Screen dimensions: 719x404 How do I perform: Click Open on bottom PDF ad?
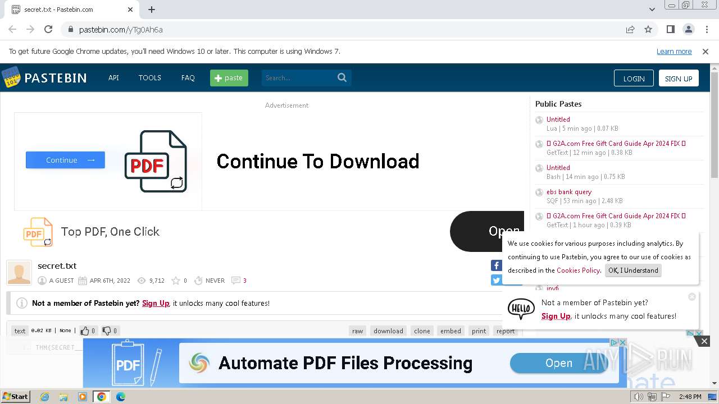tap(559, 363)
